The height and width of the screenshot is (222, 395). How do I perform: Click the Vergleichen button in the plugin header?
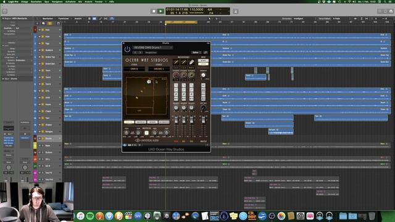coord(151,52)
